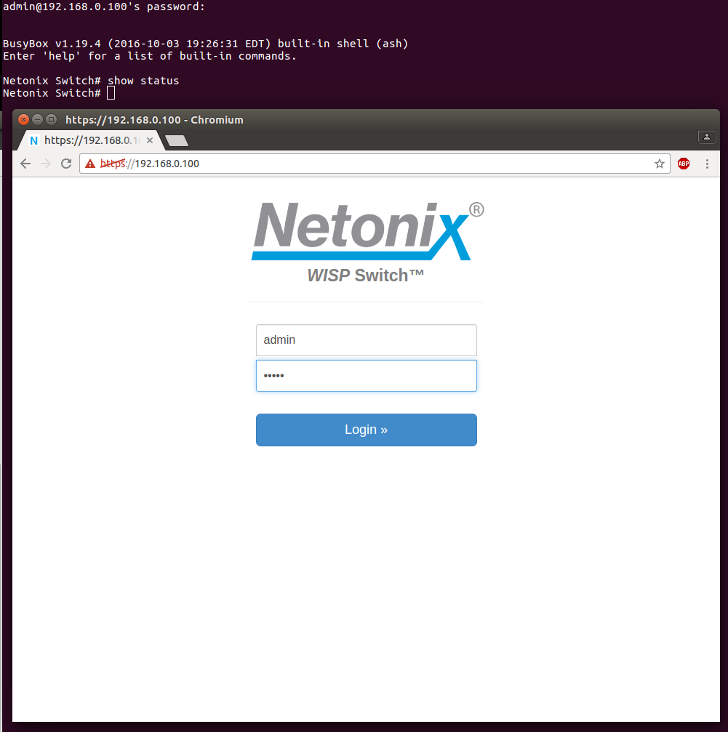
Task: Click the username field containing admin
Action: 366,340
